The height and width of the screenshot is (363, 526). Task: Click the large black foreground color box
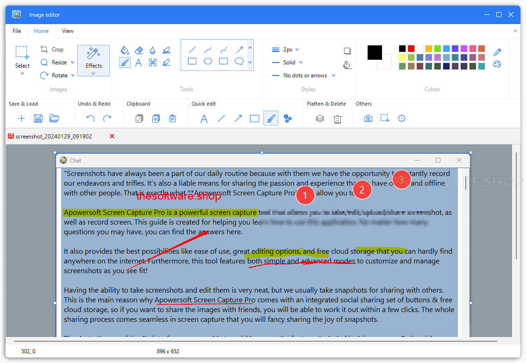(x=375, y=53)
